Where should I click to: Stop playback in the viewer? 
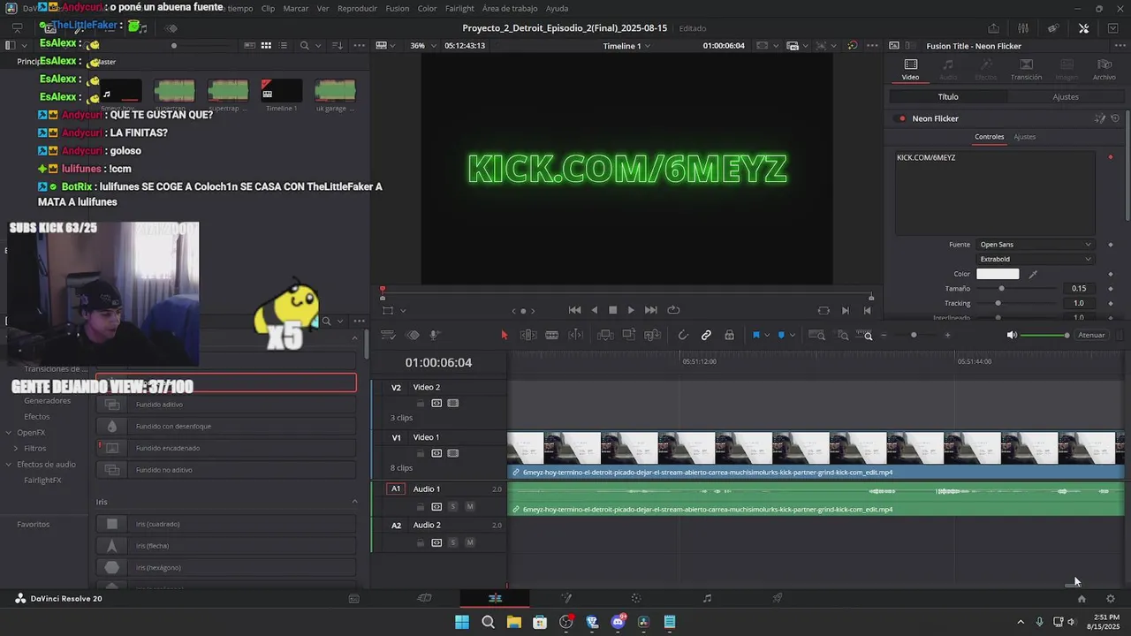(612, 310)
